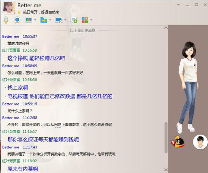Click the create discussion group icon

[x=73, y=20]
